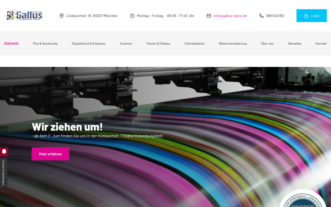This screenshot has width=331, height=207.
Task: Click the Kühbachstr. 7 relocation notice text
Action: 97,136
